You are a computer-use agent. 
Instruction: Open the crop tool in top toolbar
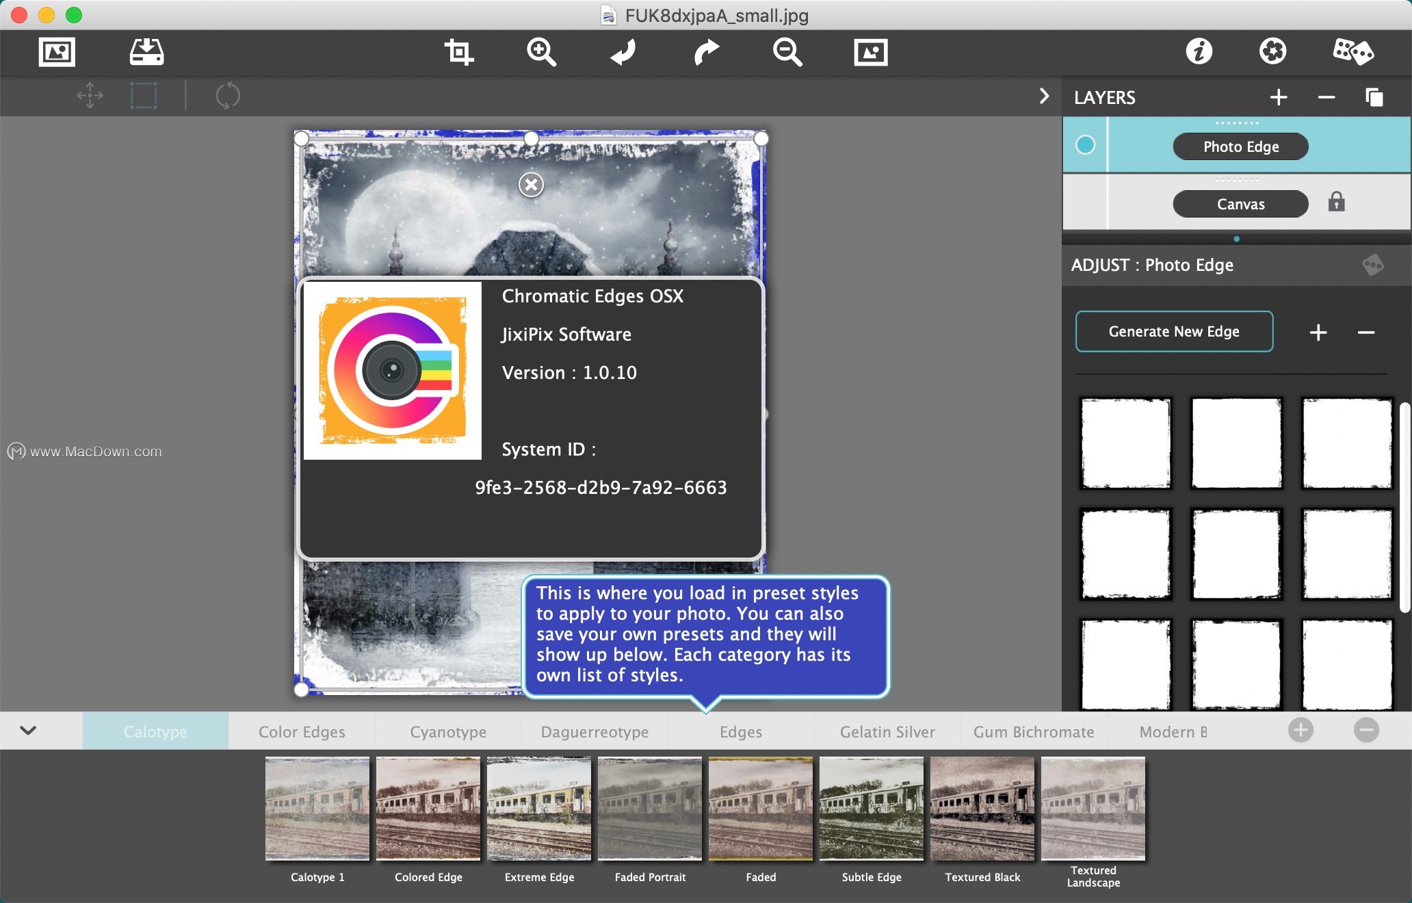[x=458, y=52]
